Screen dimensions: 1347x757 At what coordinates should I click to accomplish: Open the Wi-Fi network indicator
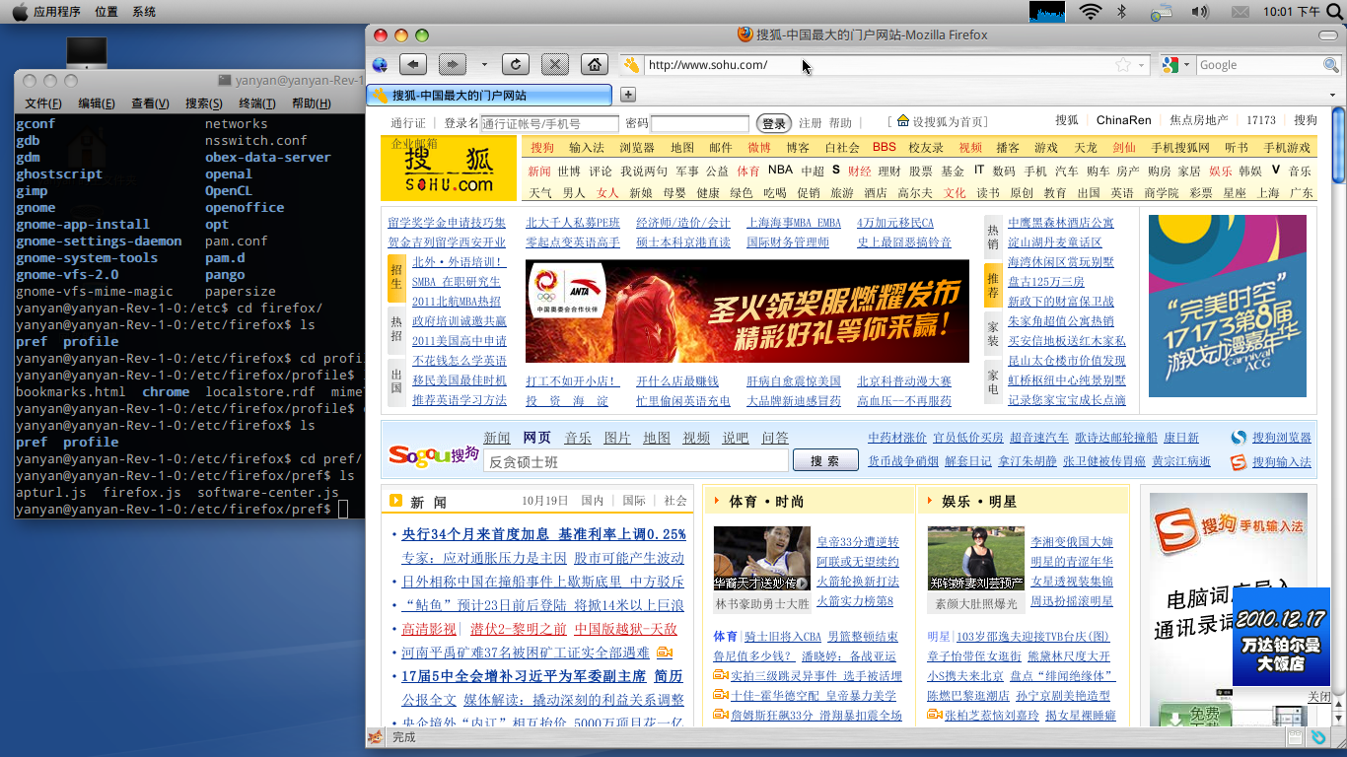tap(1091, 11)
